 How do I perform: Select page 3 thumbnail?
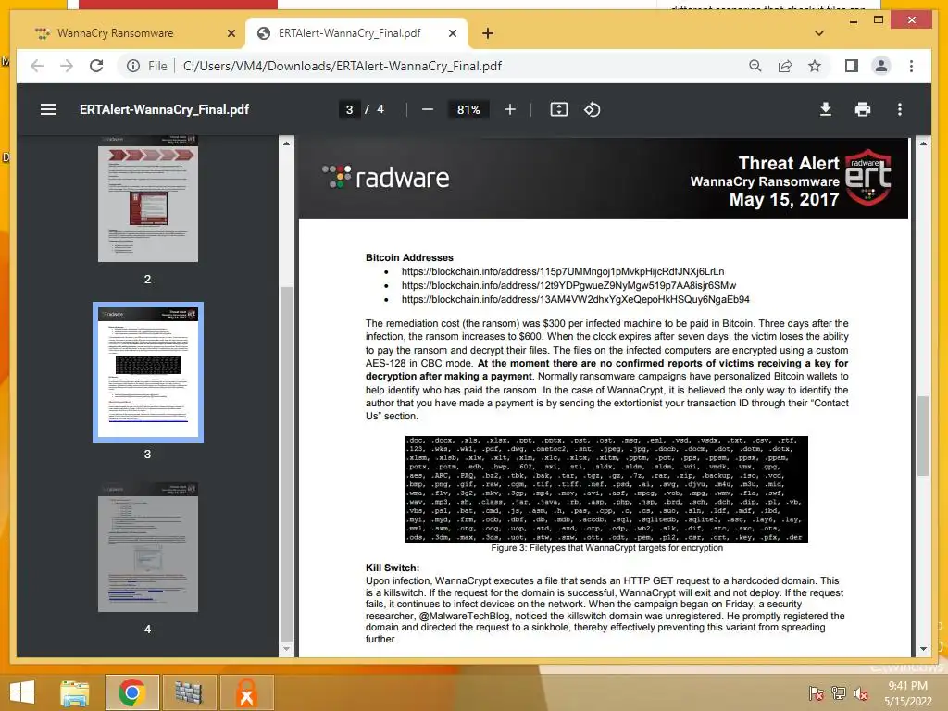click(x=148, y=372)
